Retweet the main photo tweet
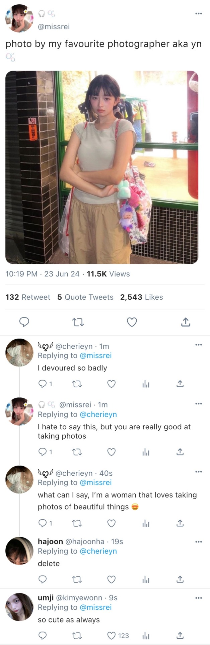Screen dimensions: 210x645 pos(78,322)
